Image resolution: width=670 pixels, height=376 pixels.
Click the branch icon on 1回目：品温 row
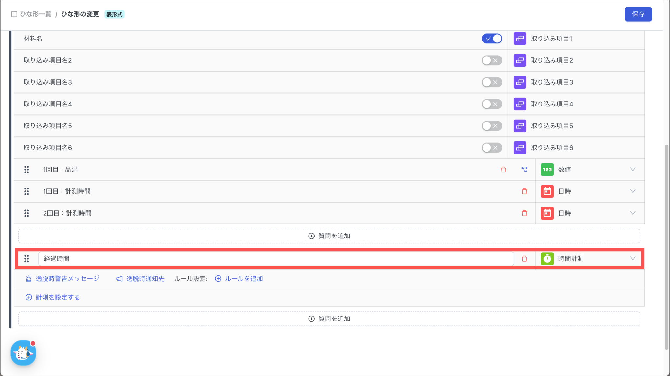pos(524,170)
